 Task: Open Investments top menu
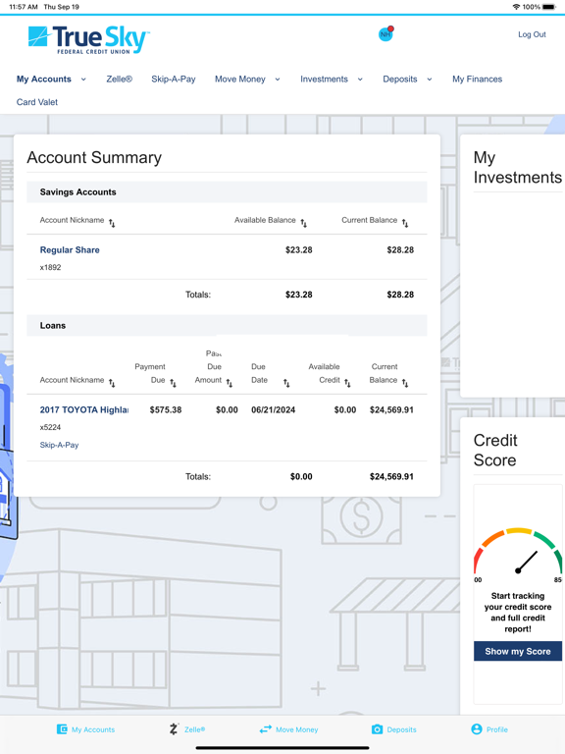[325, 79]
